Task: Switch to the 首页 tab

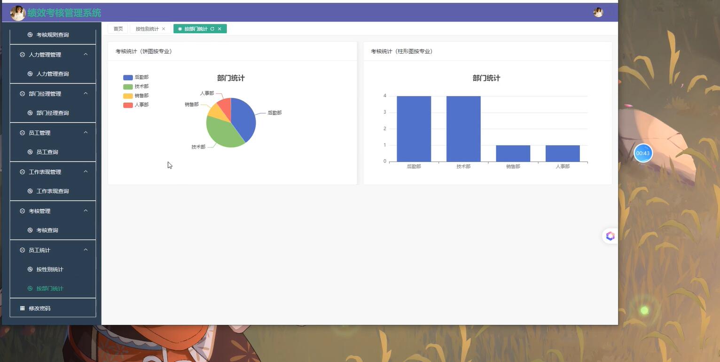Action: click(117, 28)
